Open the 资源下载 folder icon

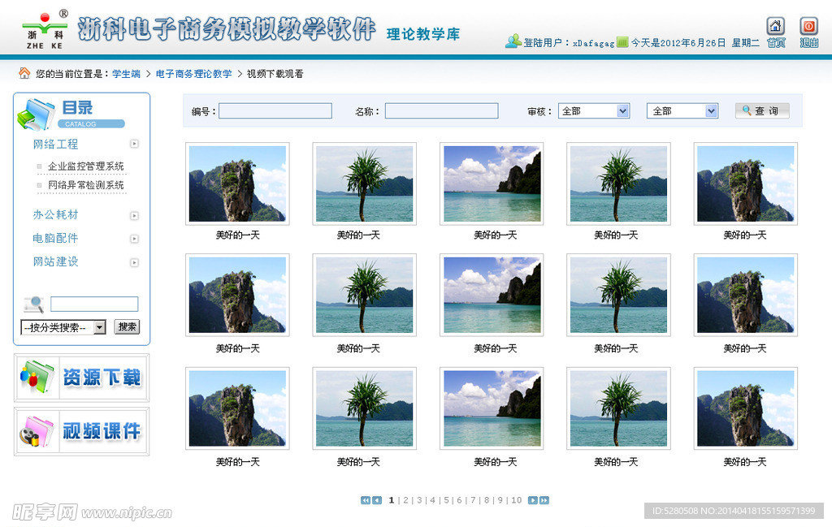pyautogui.click(x=37, y=377)
